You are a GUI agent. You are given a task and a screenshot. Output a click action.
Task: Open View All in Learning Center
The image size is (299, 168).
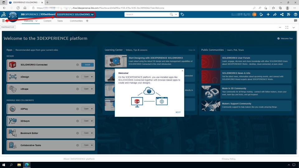pyautogui.click(x=192, y=50)
